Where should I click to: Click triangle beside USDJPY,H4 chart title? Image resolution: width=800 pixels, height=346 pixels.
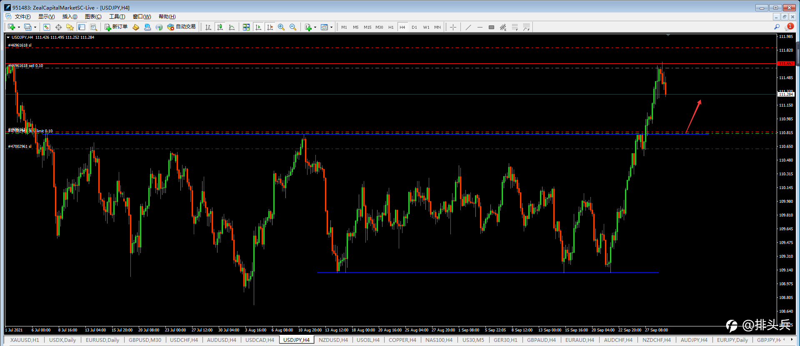coord(8,37)
